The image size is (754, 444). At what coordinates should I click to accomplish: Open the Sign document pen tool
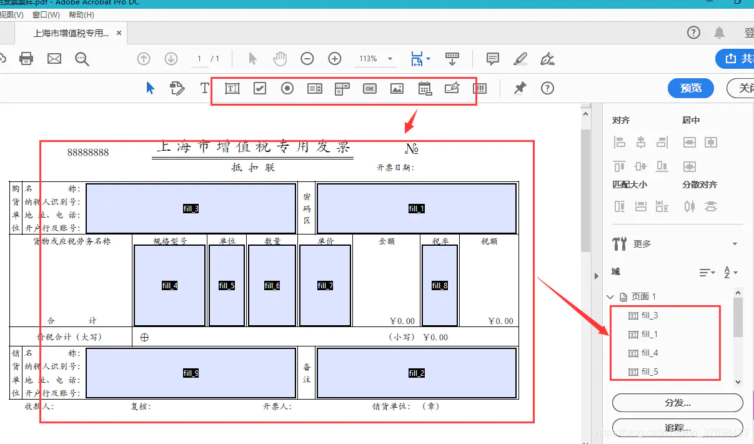coord(547,59)
